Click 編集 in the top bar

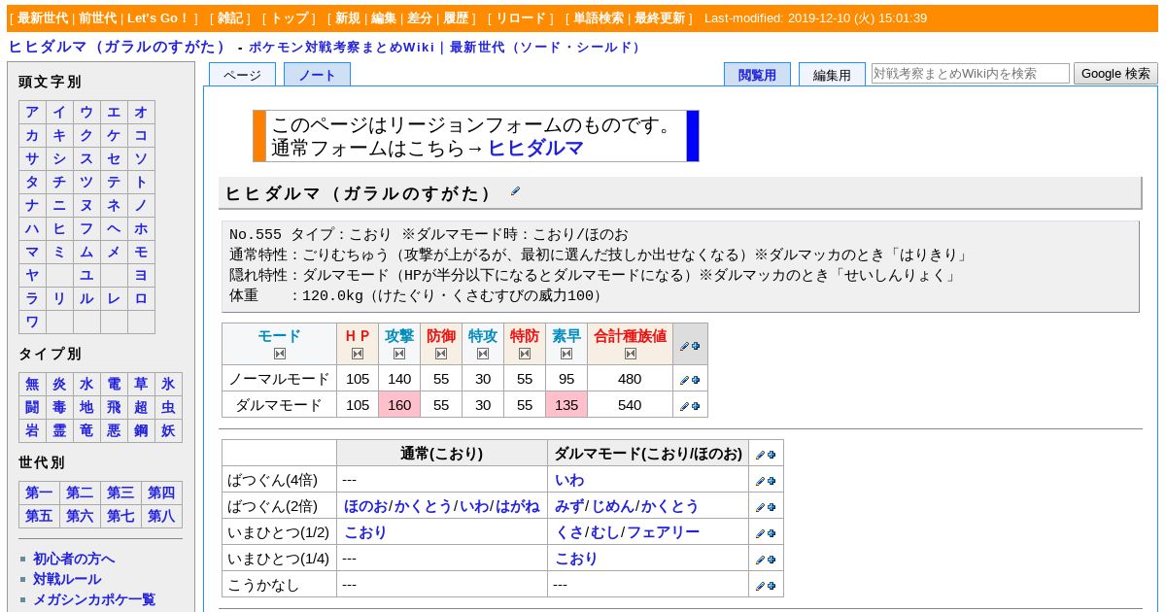click(x=384, y=18)
